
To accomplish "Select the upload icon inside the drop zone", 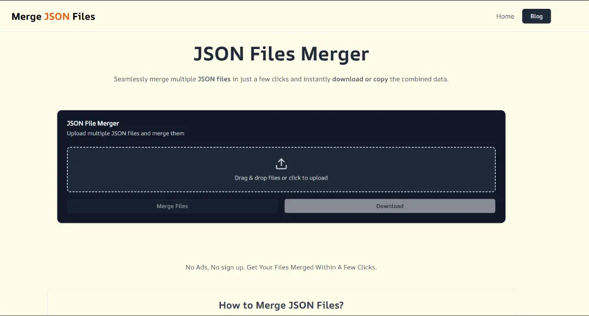I will (x=281, y=163).
